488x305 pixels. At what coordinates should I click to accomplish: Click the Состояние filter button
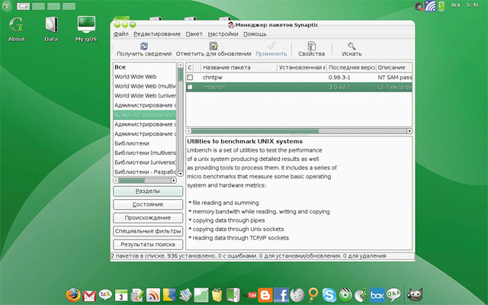point(148,204)
